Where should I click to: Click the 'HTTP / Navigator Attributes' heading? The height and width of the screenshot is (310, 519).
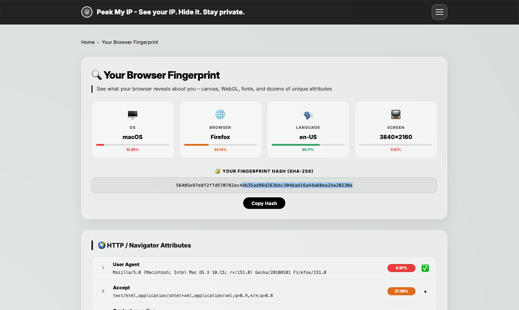[149, 245]
